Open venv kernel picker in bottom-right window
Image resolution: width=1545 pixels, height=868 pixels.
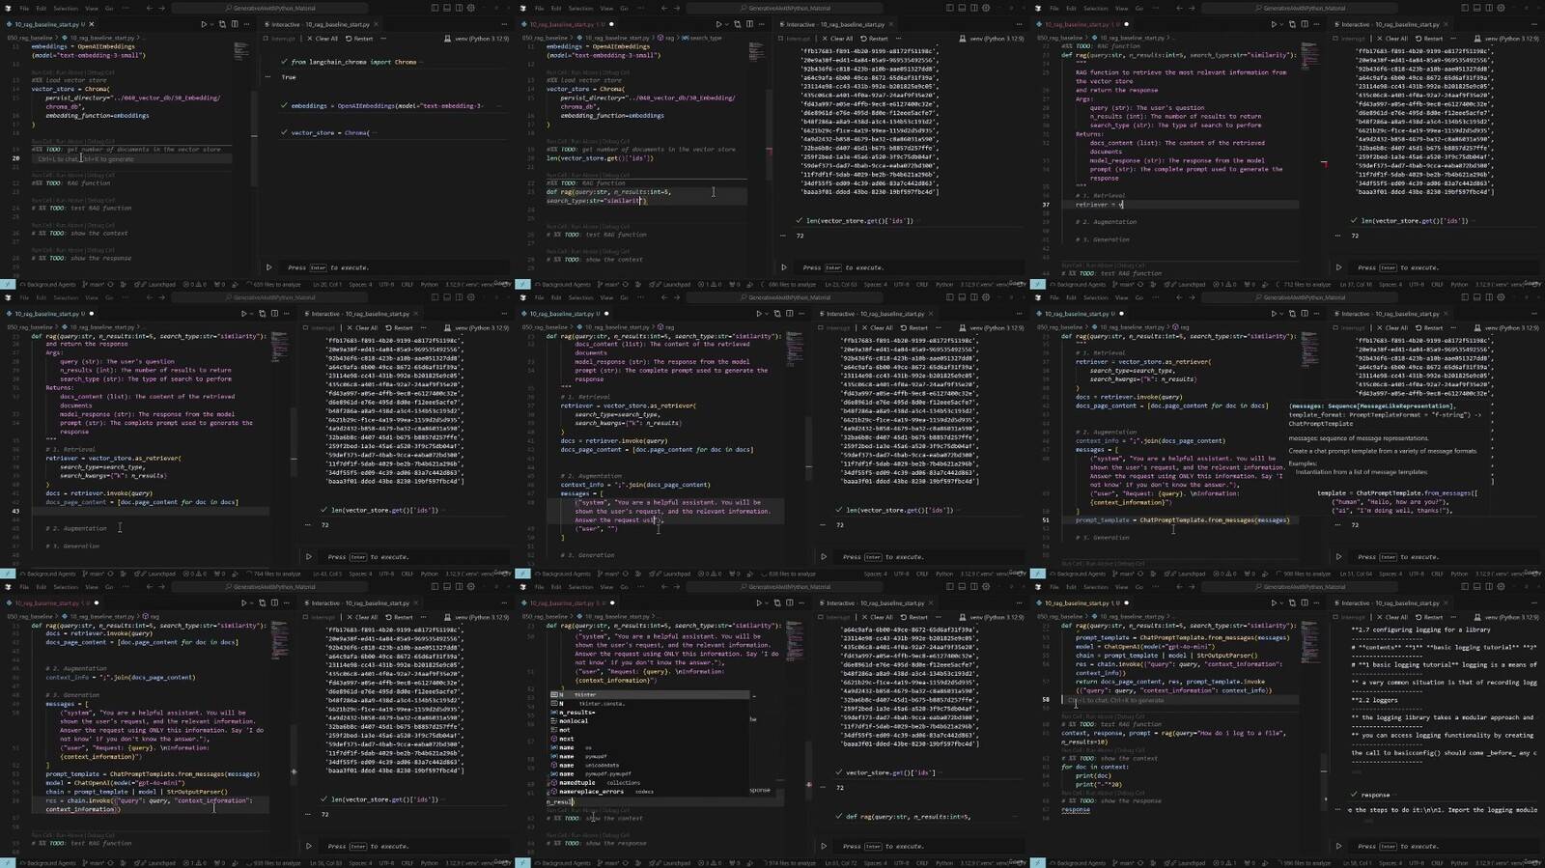1507,617
